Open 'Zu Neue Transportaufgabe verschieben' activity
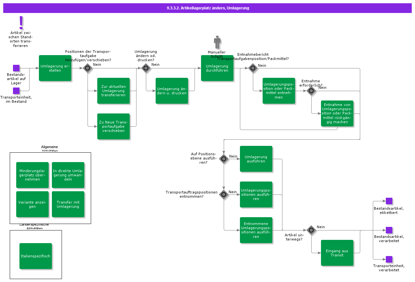Image resolution: width=415 pixels, height=282 pixels. click(113, 126)
